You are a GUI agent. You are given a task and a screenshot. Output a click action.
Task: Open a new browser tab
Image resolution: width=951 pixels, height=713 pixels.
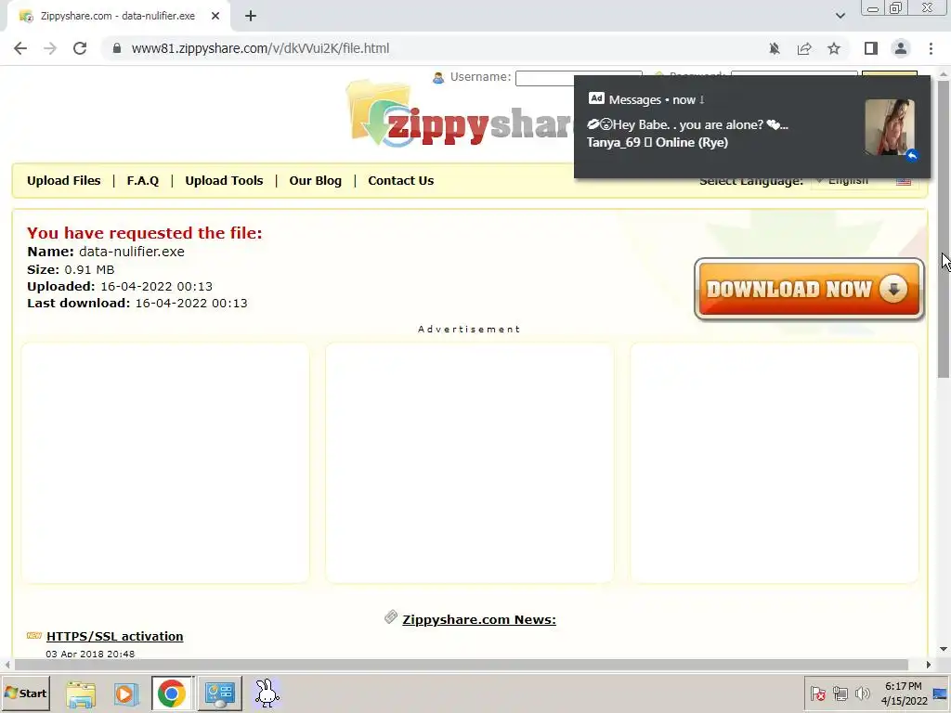(x=251, y=17)
